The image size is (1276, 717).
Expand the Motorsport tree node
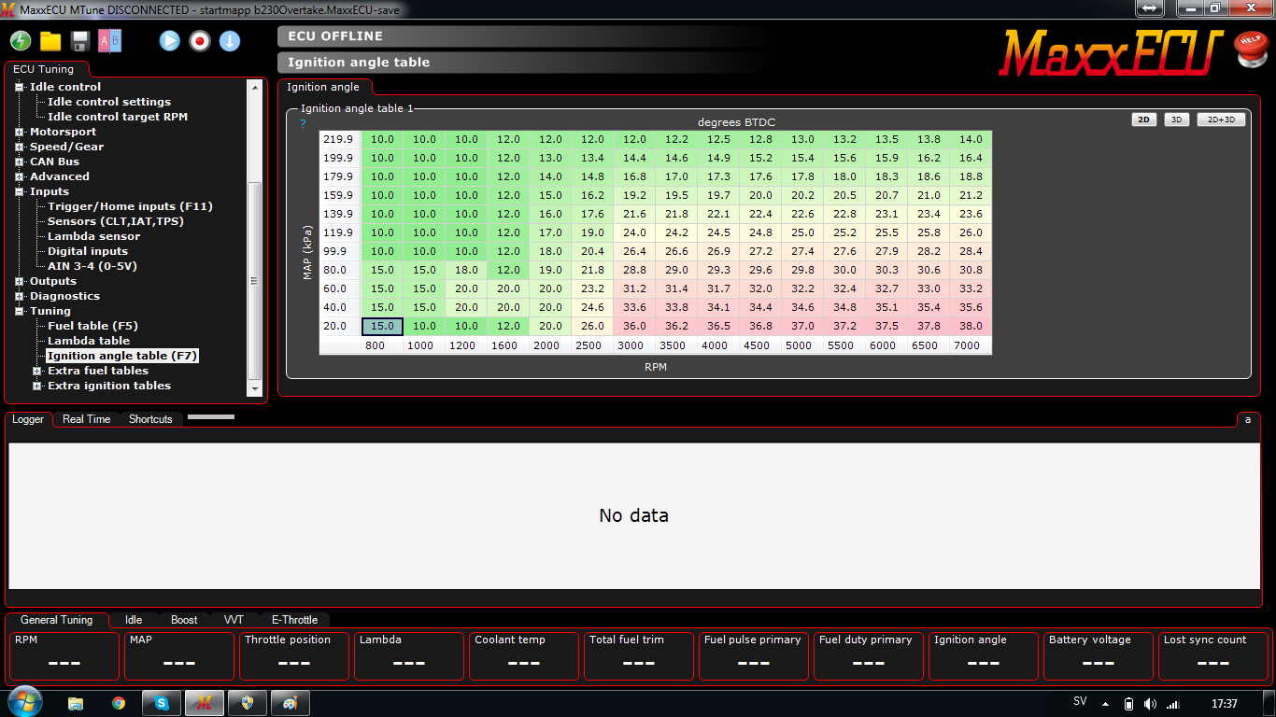pos(19,132)
